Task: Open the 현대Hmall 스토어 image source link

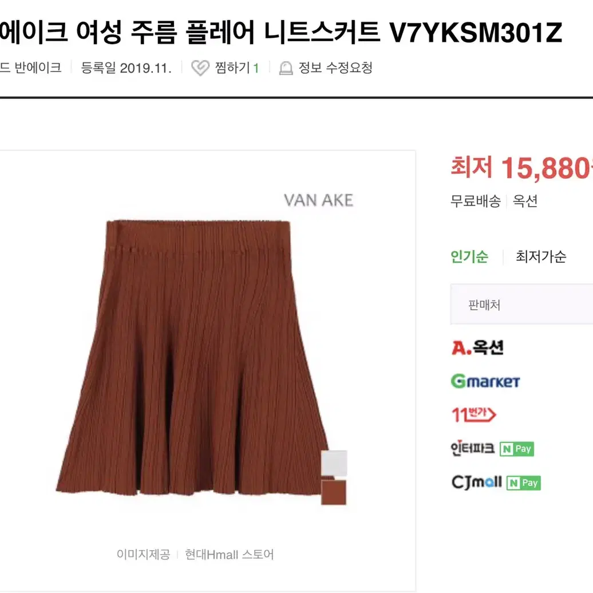Action: [229, 555]
